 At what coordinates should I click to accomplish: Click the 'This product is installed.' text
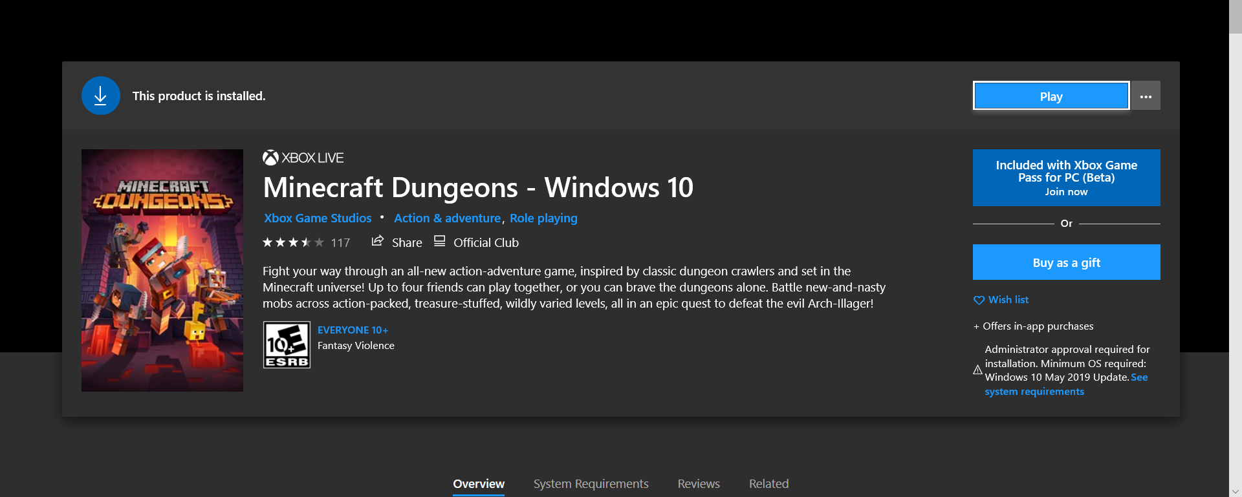(199, 96)
